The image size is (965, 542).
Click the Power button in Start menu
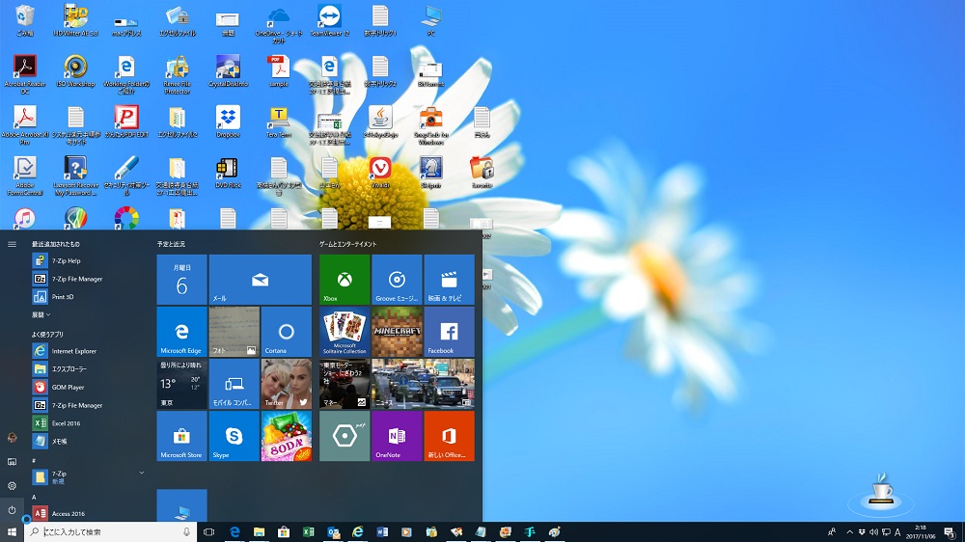point(12,509)
